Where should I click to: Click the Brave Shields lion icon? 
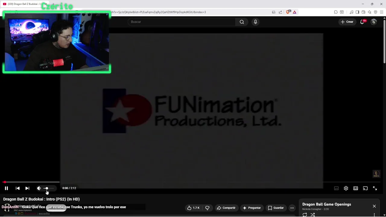click(288, 12)
